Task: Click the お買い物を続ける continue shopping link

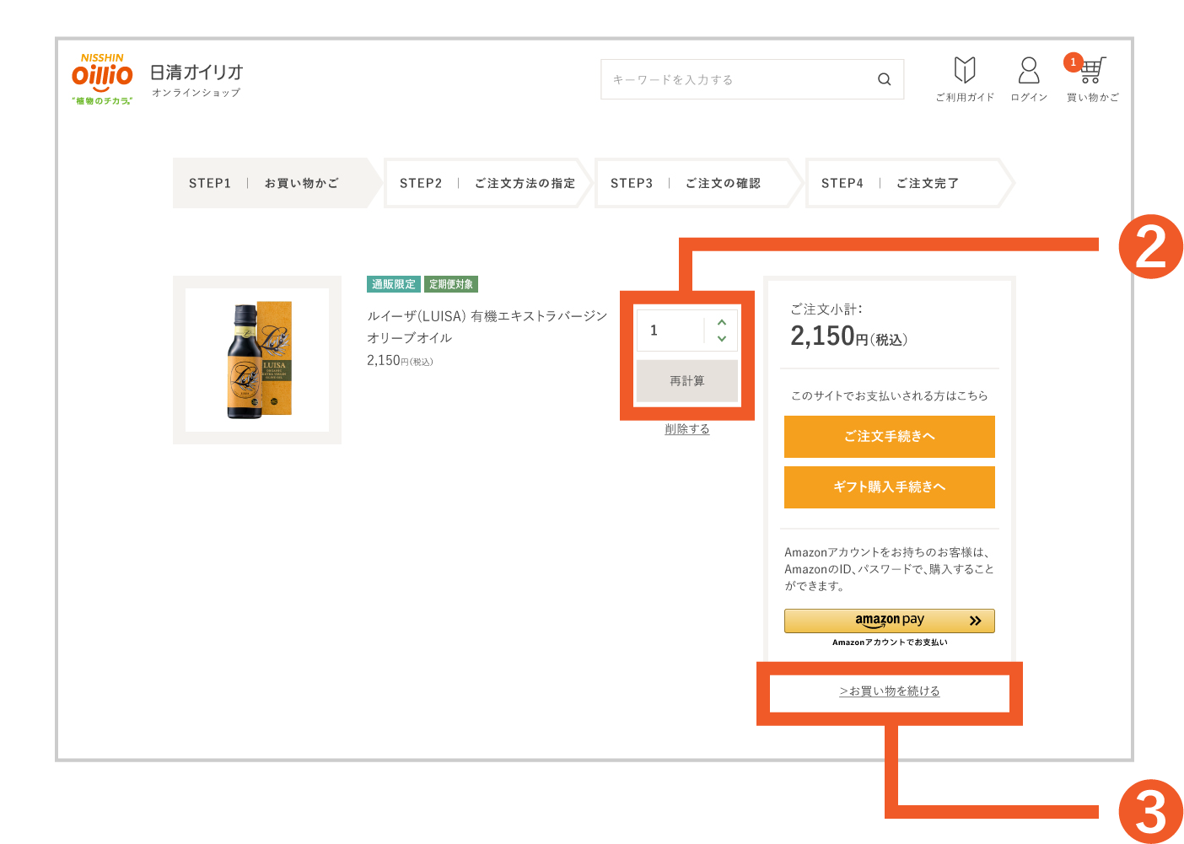Action: [890, 691]
